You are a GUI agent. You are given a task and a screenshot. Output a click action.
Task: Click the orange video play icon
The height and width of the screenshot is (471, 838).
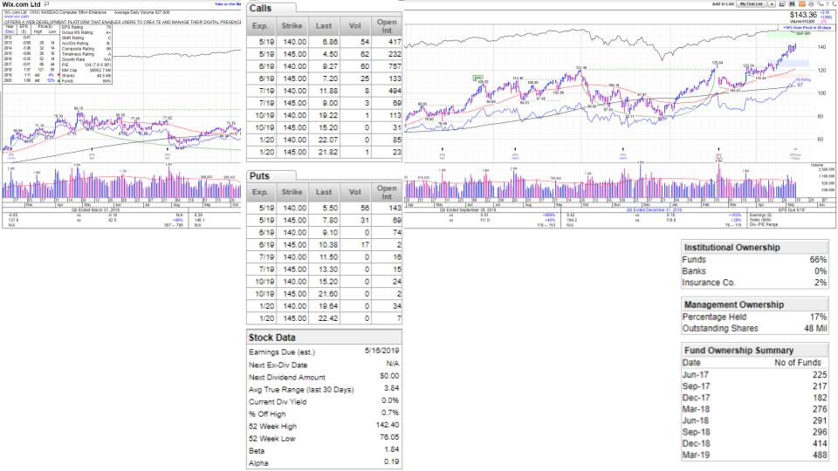click(801, 3)
